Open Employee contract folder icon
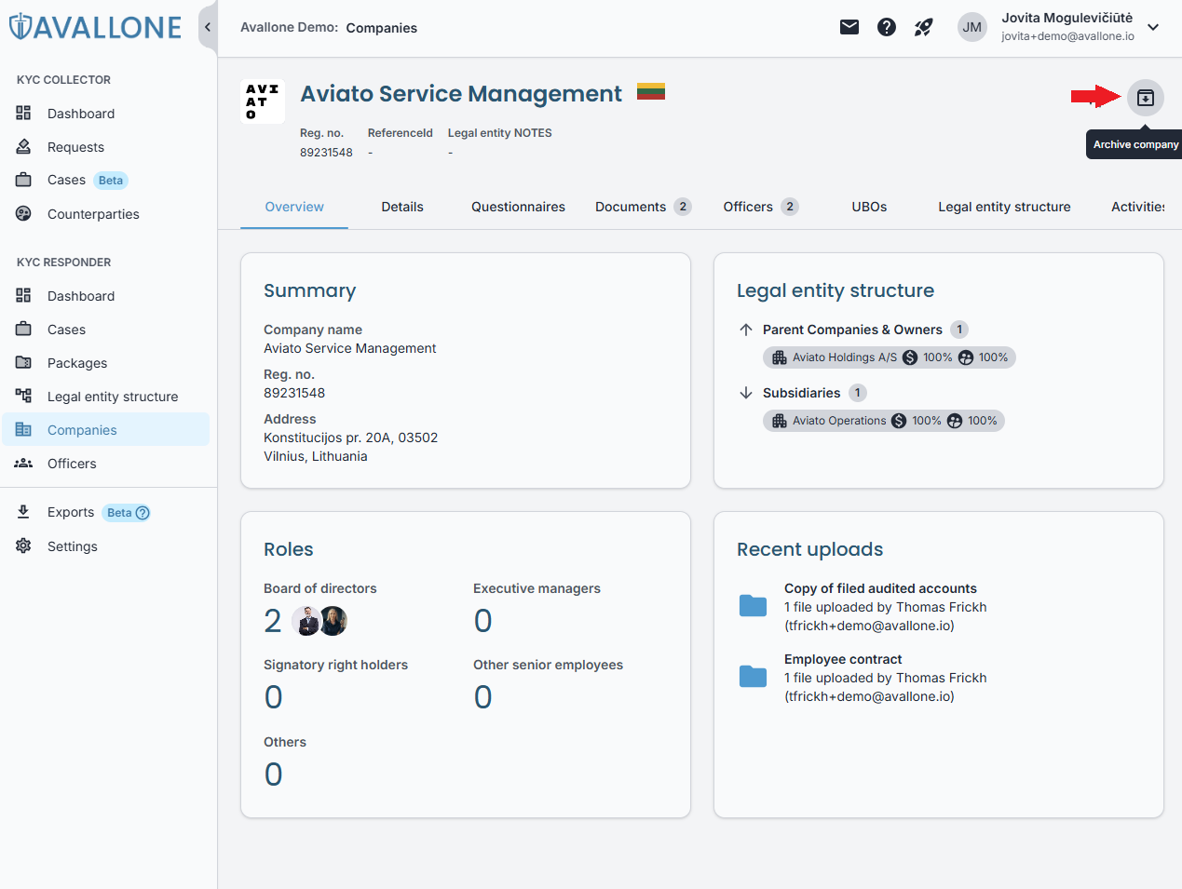The image size is (1182, 889). tap(753, 677)
